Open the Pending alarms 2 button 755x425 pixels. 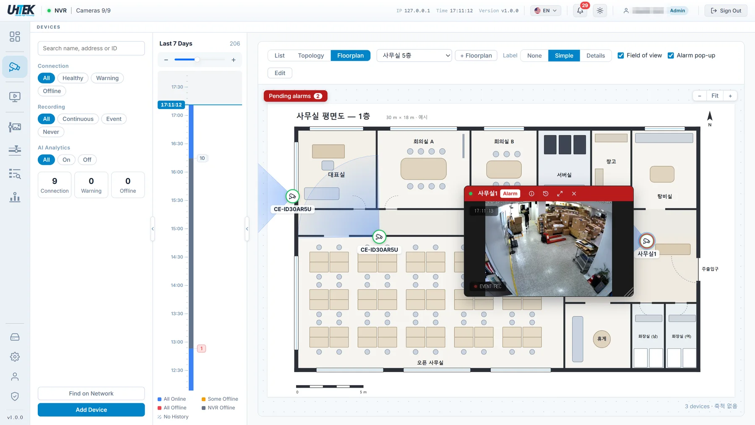pos(295,96)
